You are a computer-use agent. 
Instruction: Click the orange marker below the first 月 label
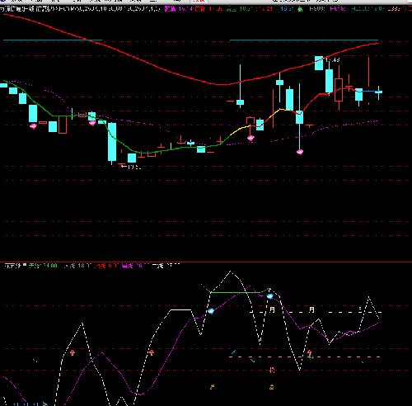pos(272,370)
